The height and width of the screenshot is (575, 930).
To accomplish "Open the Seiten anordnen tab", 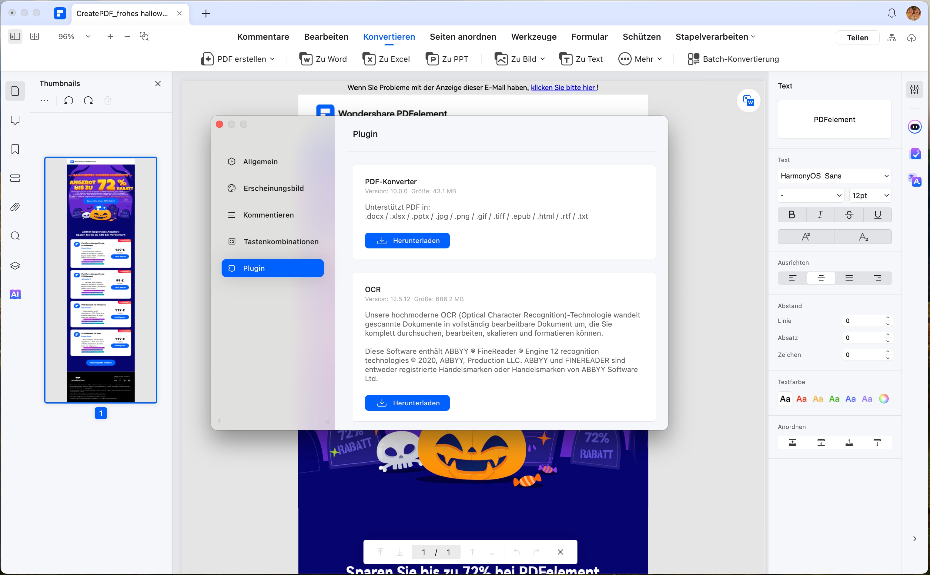I will 463,37.
